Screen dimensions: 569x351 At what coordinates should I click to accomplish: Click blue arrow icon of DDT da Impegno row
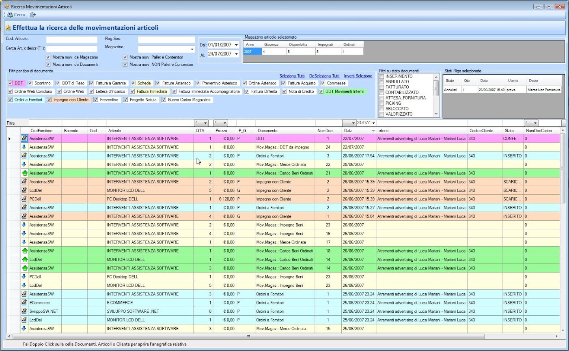click(24, 147)
